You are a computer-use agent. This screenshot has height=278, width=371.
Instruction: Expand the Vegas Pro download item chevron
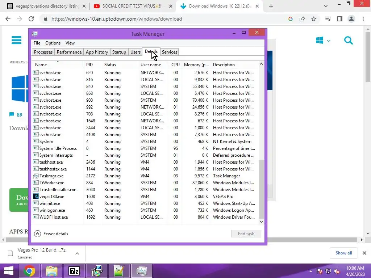pos(77,253)
